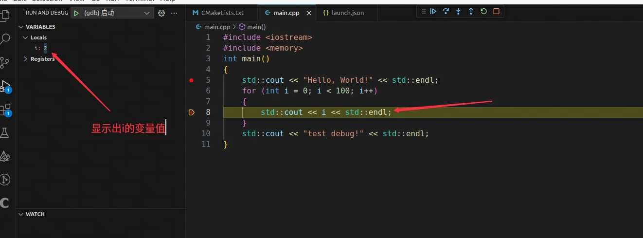The image size is (643, 238).
Task: Open the Git graph icon in activity bar
Action: click(5, 180)
